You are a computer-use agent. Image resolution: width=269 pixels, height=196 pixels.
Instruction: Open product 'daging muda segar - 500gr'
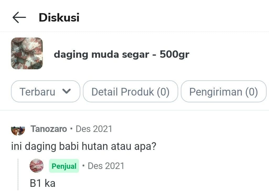tap(122, 54)
